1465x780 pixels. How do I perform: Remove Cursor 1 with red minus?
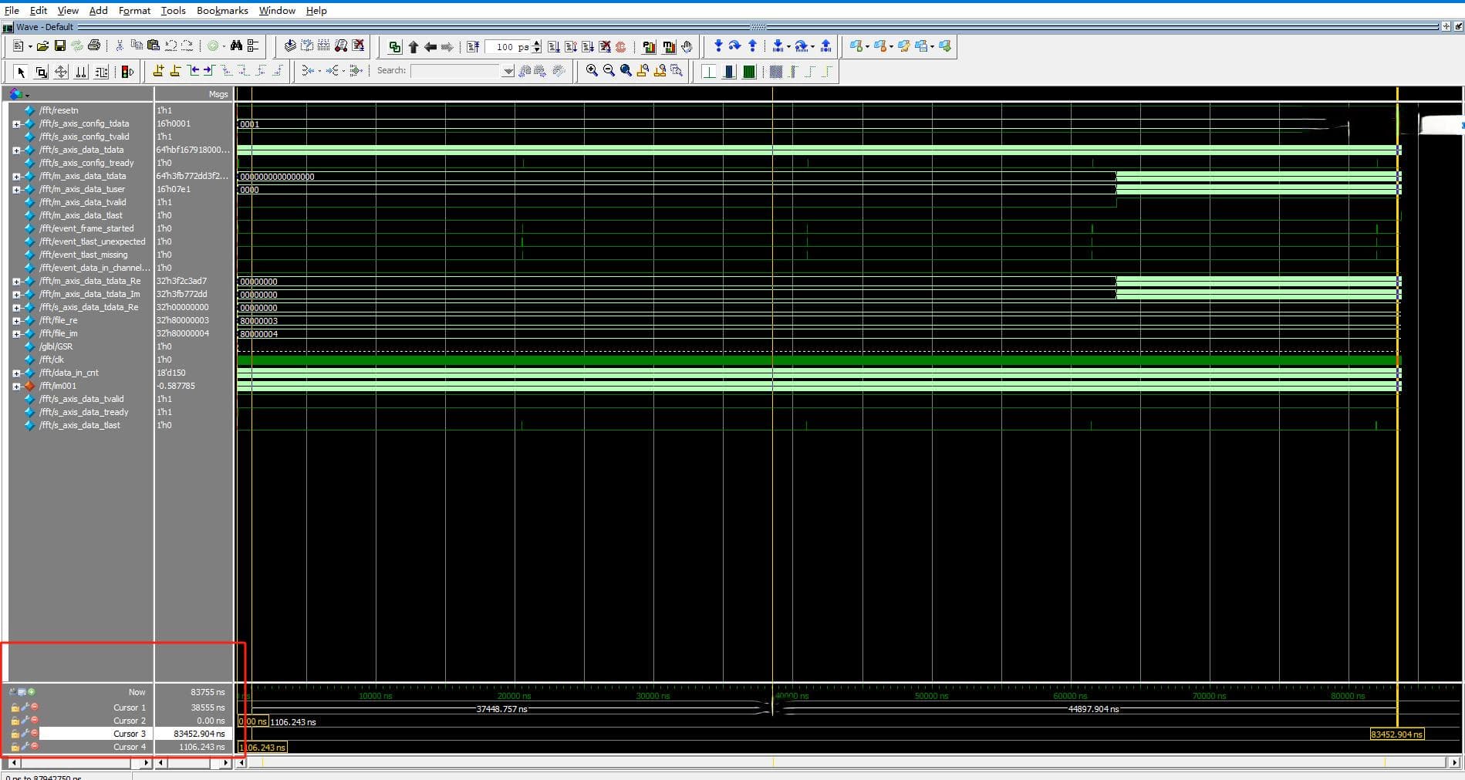click(x=35, y=707)
